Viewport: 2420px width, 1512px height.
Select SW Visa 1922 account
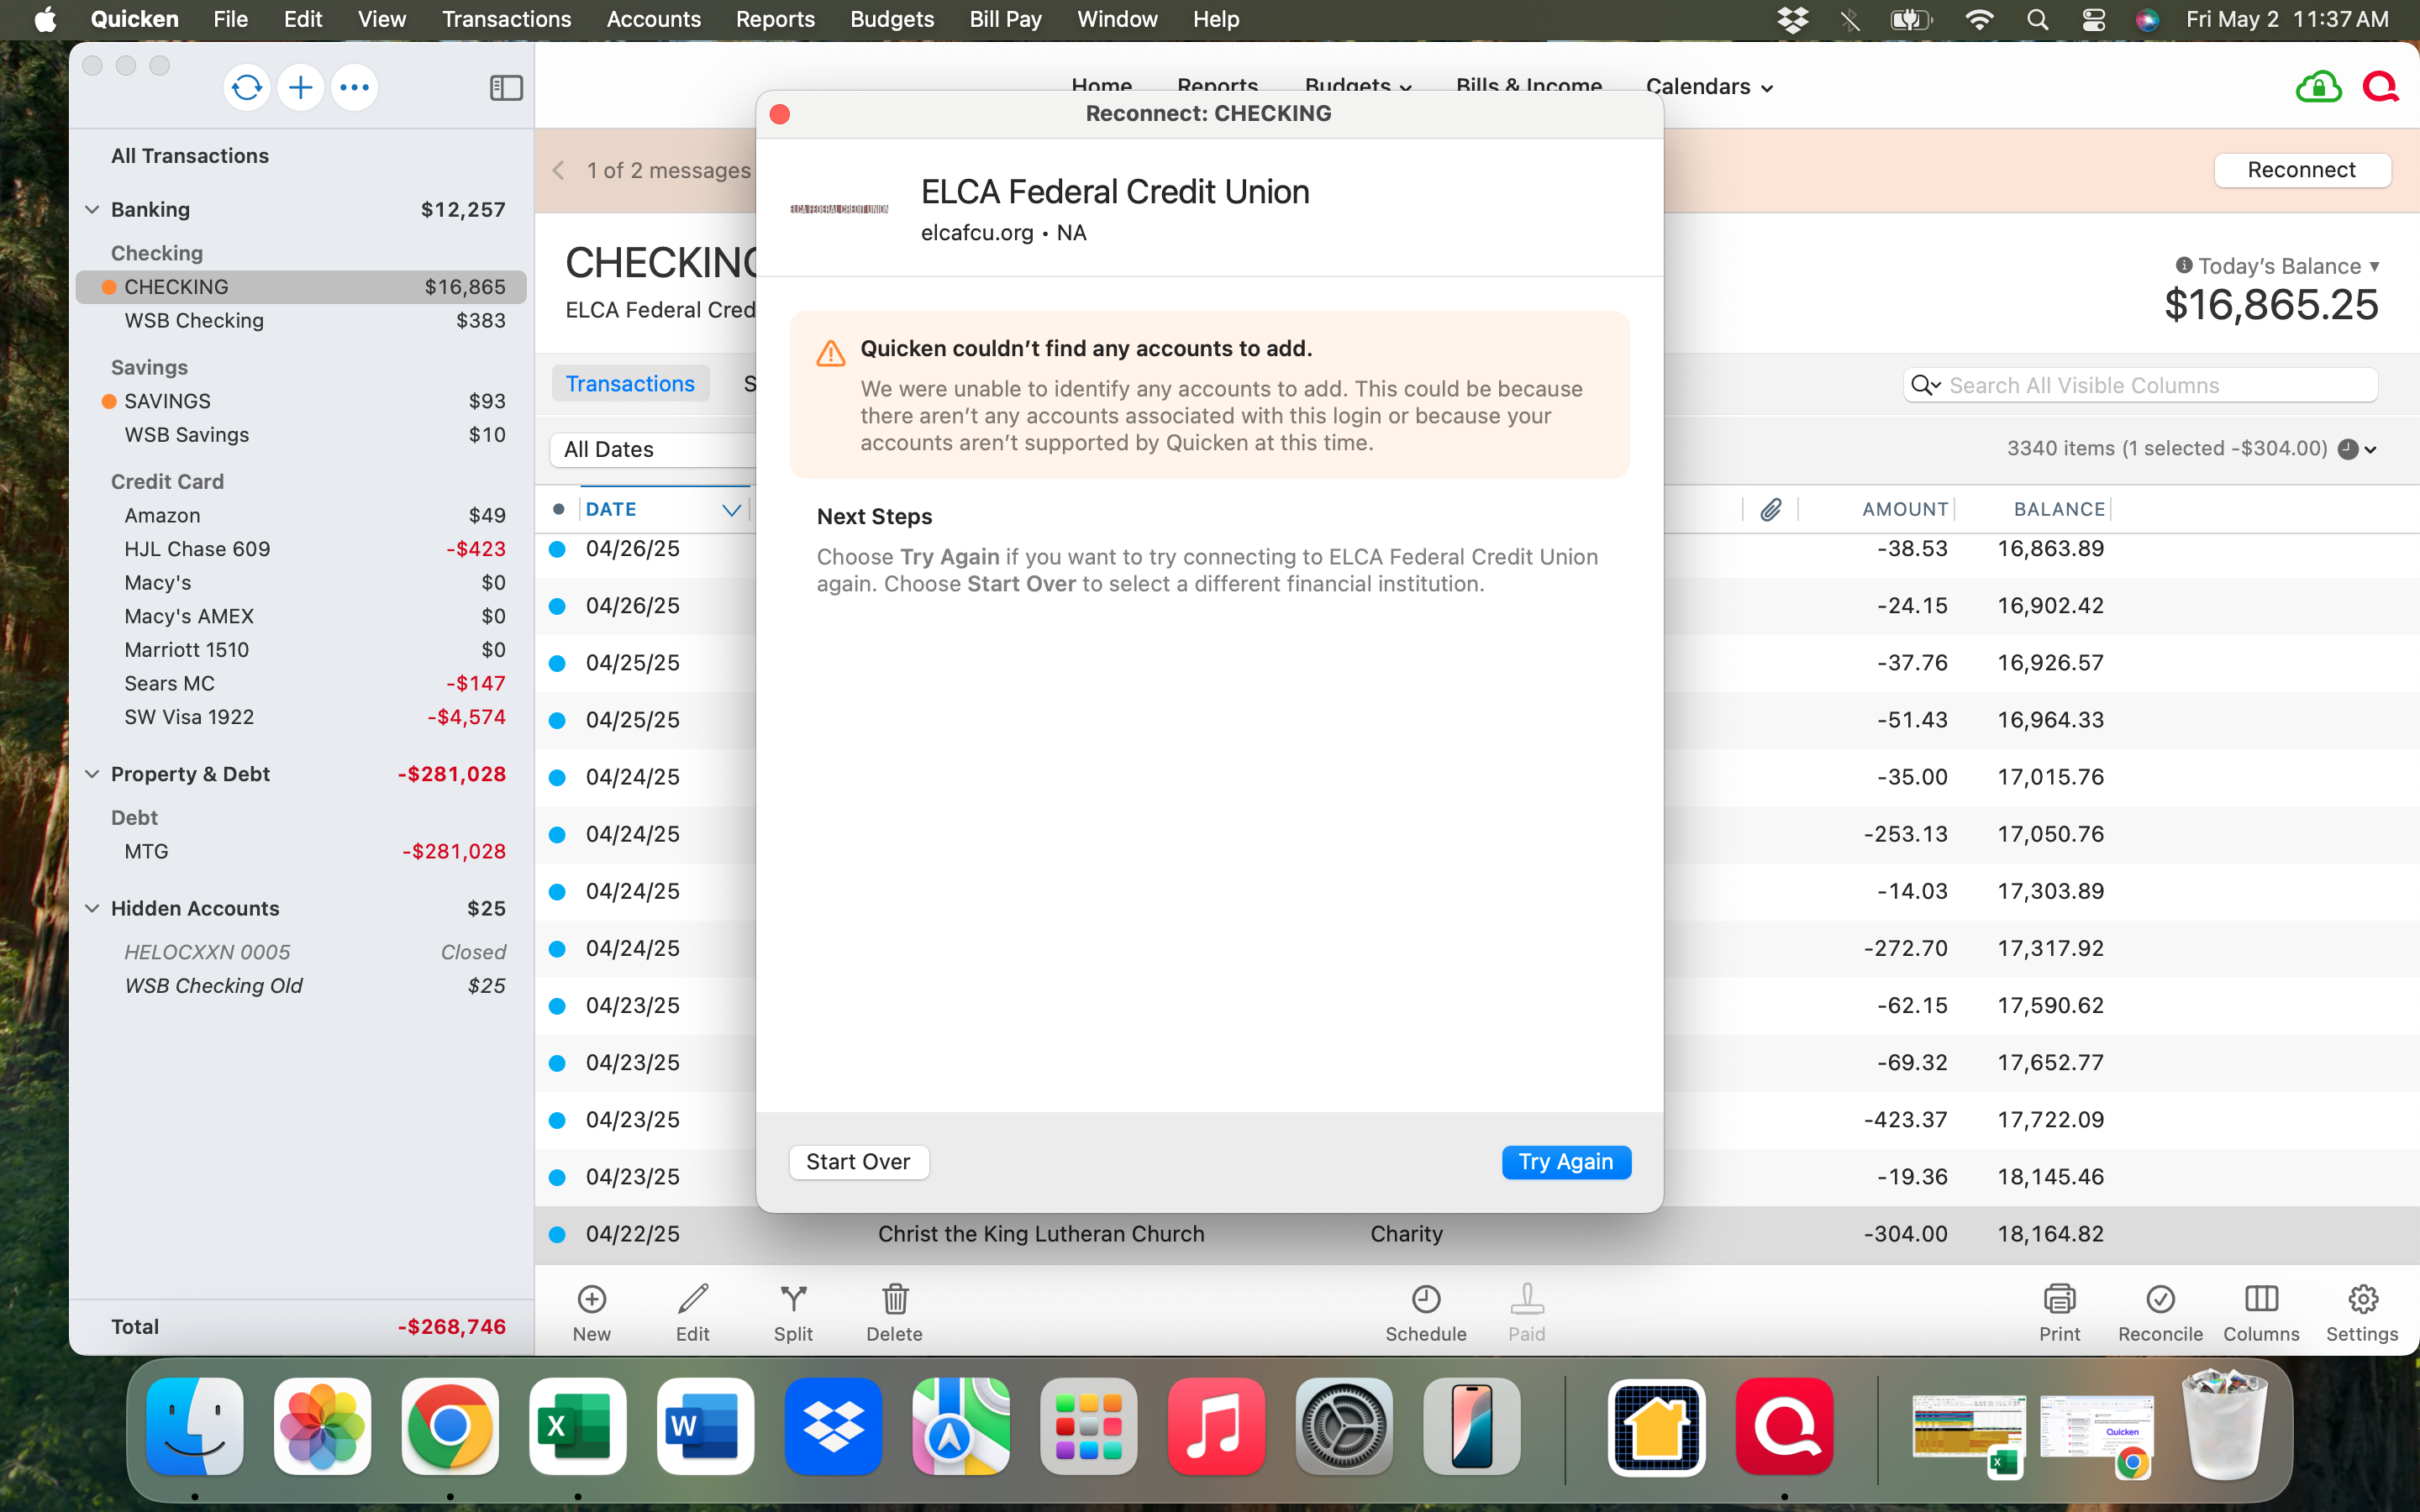pos(300,717)
